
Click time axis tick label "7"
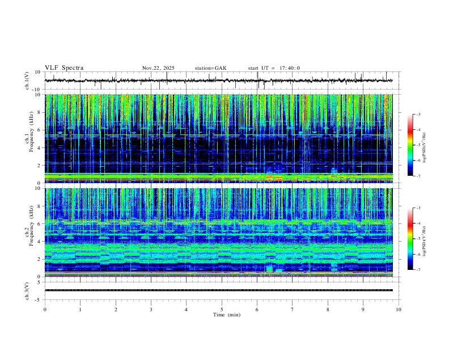[293, 310]
